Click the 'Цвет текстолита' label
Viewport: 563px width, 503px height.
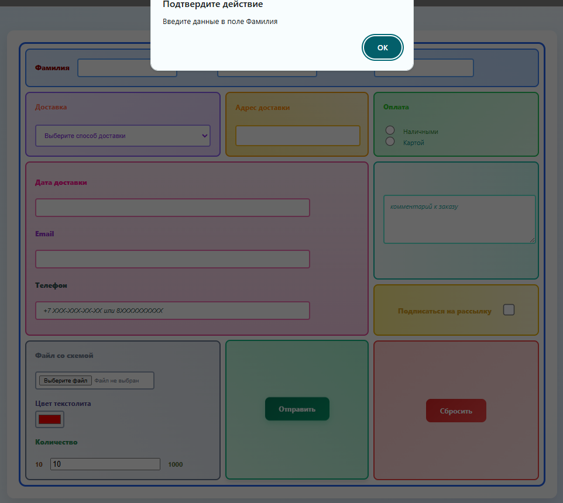63,404
